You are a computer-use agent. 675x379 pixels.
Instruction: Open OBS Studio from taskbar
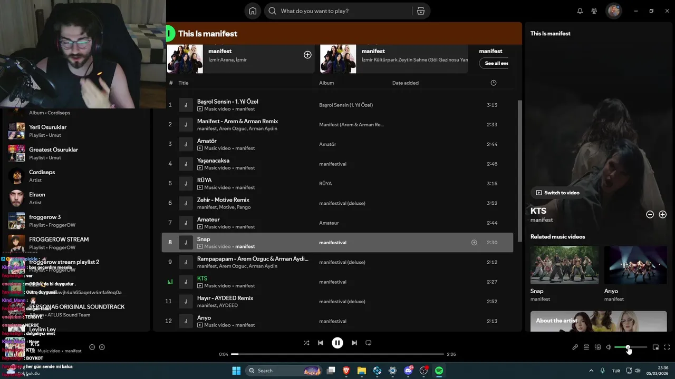[423, 371]
